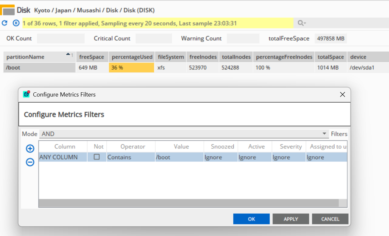
Task: Add a new filter with plus icon
Action: 30,149
